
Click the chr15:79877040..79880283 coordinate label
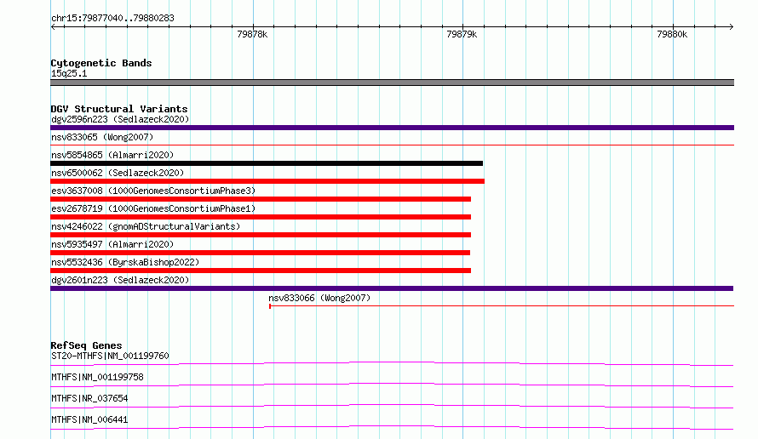112,18
